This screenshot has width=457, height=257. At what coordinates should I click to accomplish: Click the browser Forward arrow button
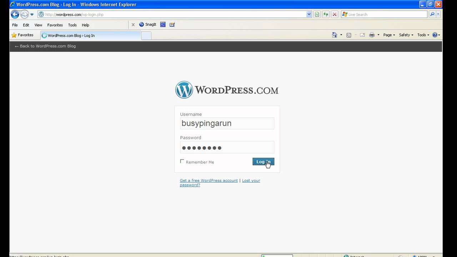tap(24, 14)
